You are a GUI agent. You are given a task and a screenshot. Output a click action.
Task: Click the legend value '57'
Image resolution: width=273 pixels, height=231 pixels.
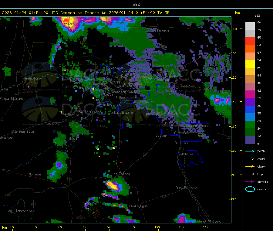coord(259,53)
